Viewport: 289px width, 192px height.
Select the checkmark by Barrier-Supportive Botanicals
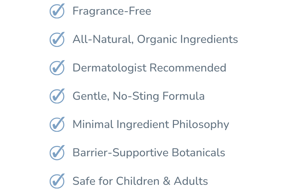[57, 153]
